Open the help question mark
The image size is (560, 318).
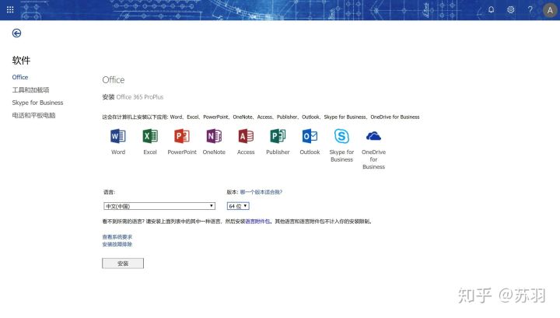530,9
